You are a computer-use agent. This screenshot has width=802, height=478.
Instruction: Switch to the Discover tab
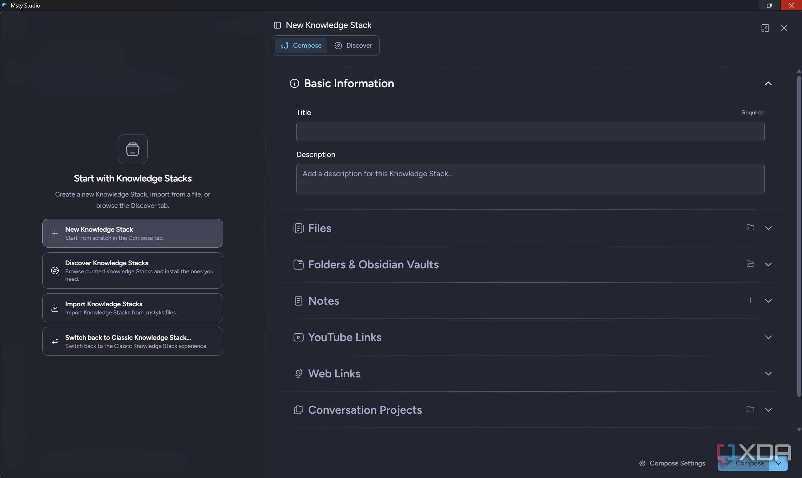[353, 45]
